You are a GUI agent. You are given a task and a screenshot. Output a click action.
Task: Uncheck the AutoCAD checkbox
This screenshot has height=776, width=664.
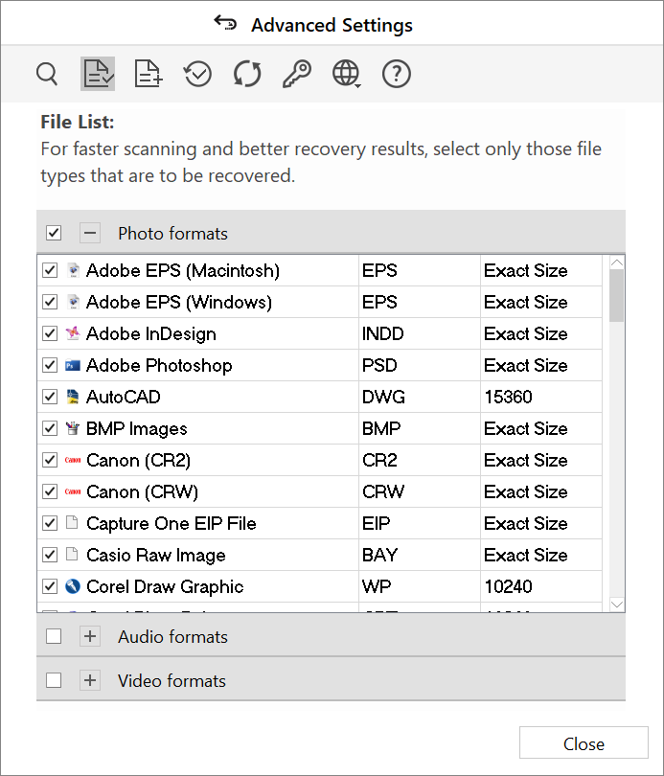pyautogui.click(x=50, y=397)
